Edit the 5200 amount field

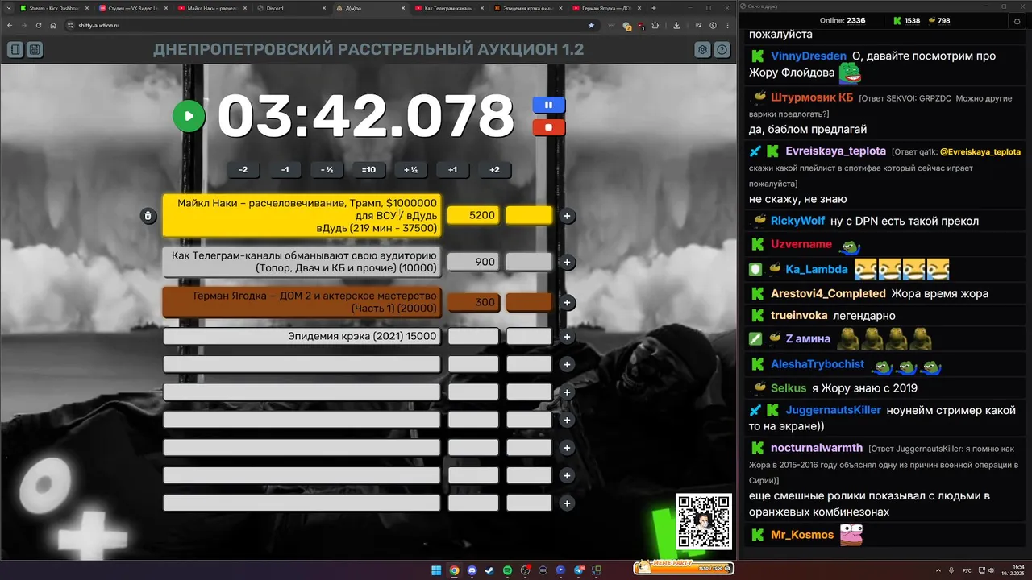tap(473, 215)
